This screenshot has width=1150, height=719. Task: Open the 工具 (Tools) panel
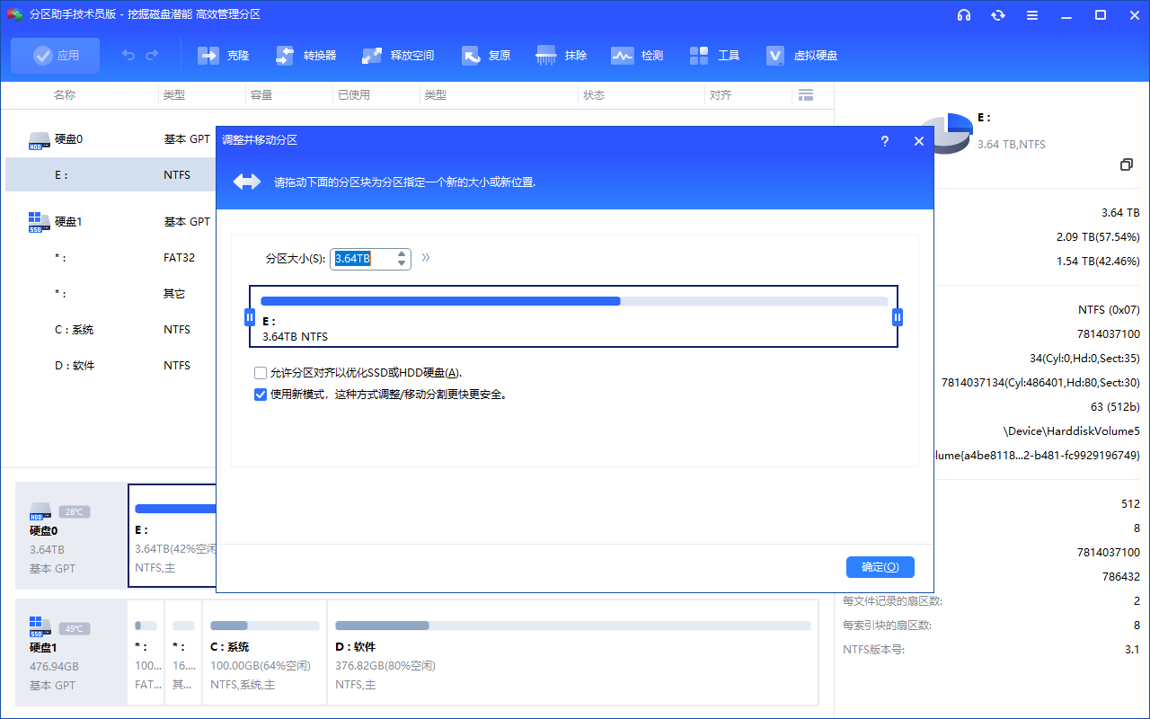[714, 55]
